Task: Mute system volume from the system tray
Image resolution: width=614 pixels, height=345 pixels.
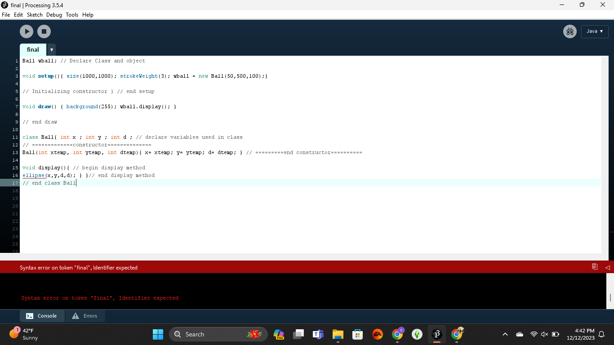Action: point(544,334)
